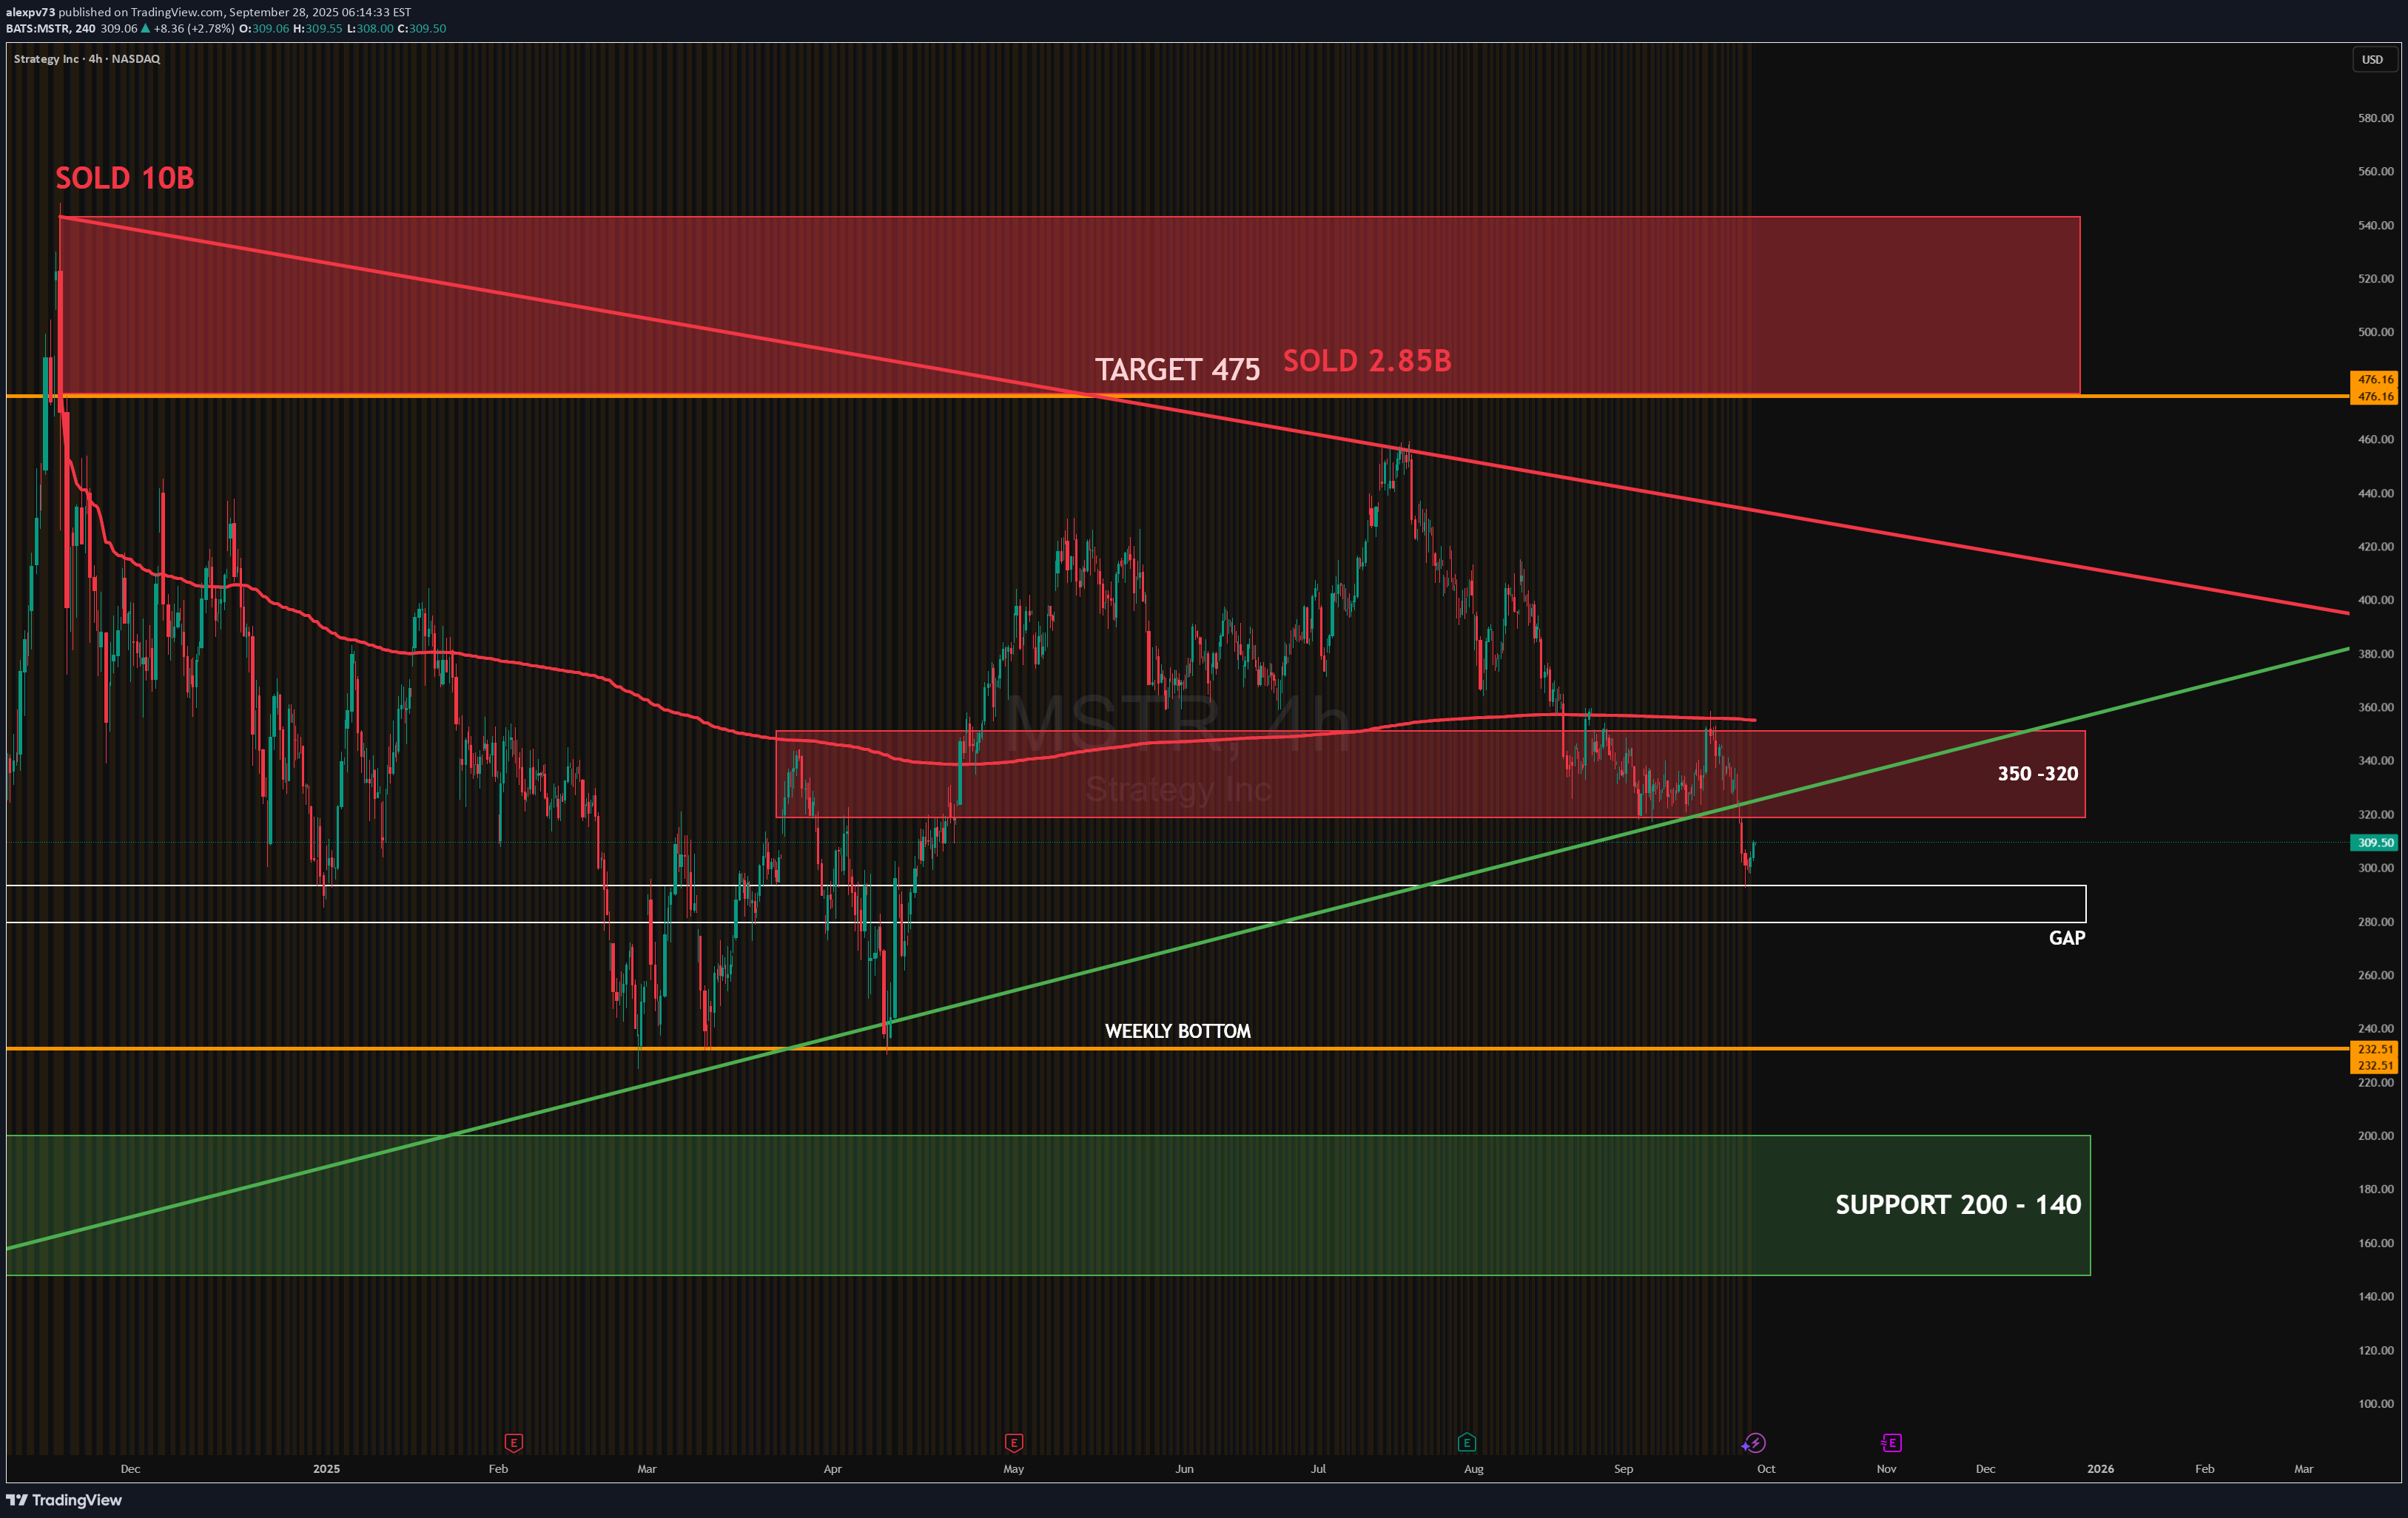Select the TARGET 475 text label
Screen dimensions: 2408x1518
[x=1177, y=370]
